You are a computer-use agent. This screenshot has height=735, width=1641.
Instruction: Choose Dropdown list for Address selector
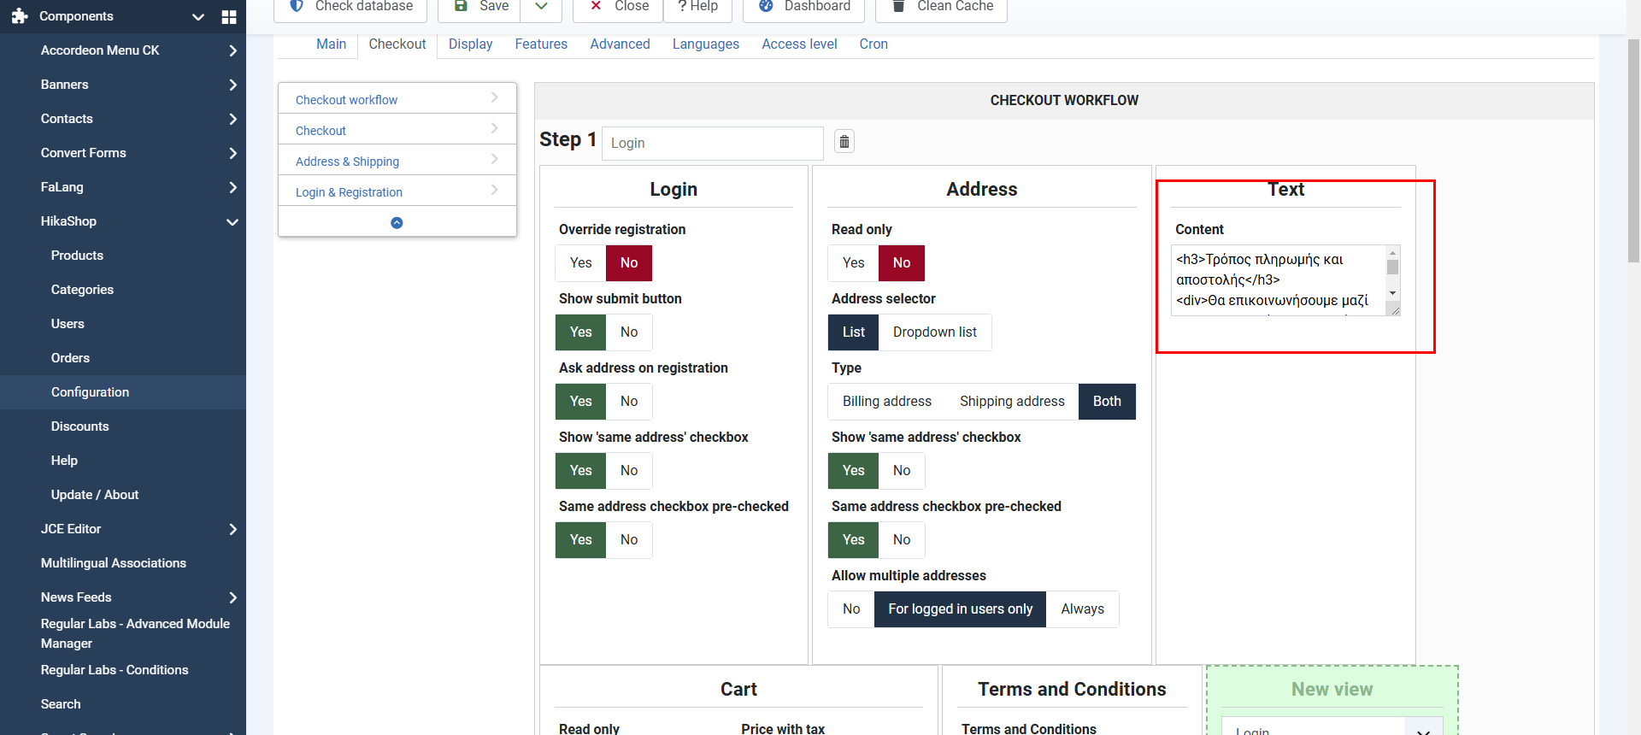(934, 332)
